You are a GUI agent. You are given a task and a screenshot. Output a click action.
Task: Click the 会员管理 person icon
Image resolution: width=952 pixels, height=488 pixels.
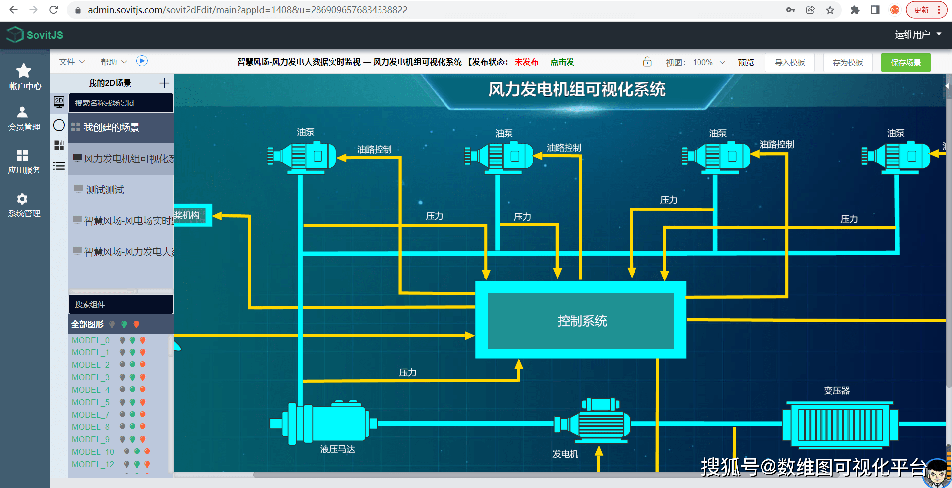click(x=23, y=112)
